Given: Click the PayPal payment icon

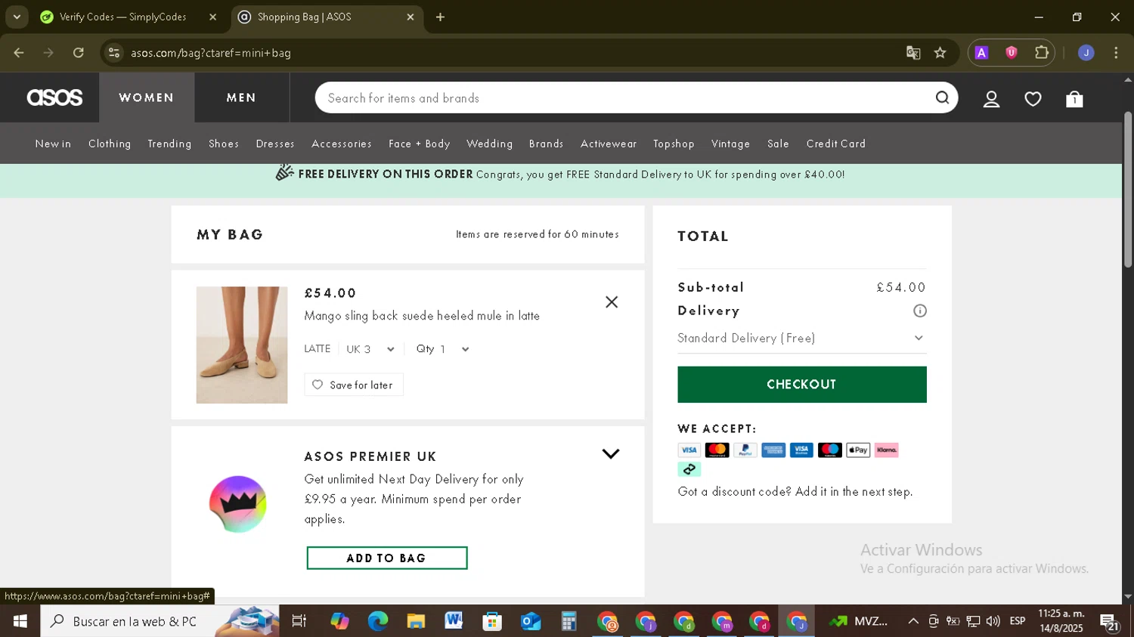Looking at the screenshot, I should tap(745, 450).
